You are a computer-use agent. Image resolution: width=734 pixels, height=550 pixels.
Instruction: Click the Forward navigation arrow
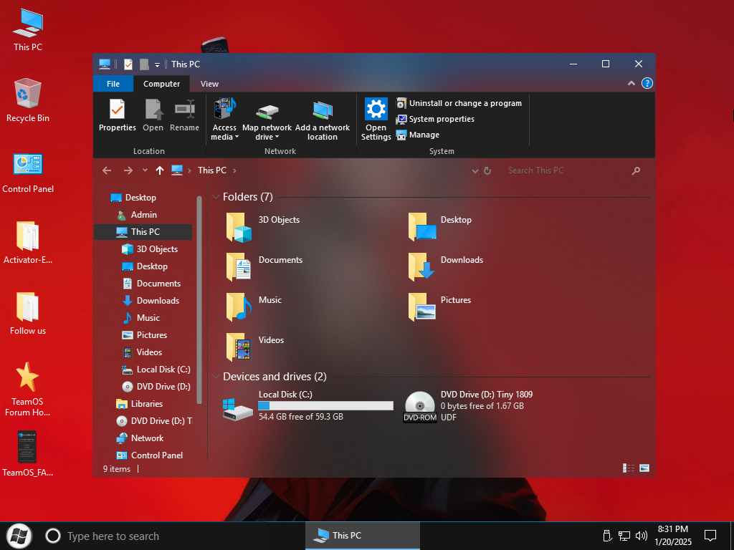128,170
